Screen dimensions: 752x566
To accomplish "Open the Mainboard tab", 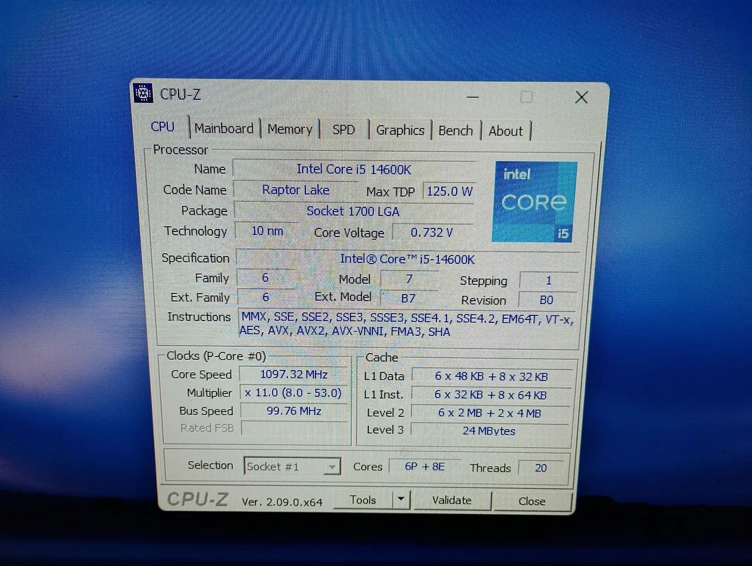I will [224, 129].
